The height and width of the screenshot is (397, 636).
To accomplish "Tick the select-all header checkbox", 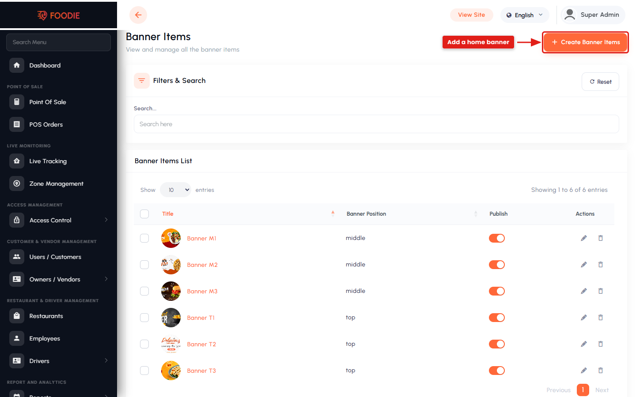I will (x=144, y=214).
